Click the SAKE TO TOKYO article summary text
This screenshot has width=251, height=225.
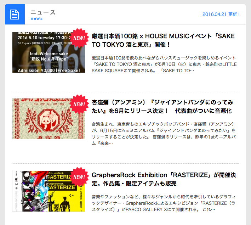click(x=164, y=64)
